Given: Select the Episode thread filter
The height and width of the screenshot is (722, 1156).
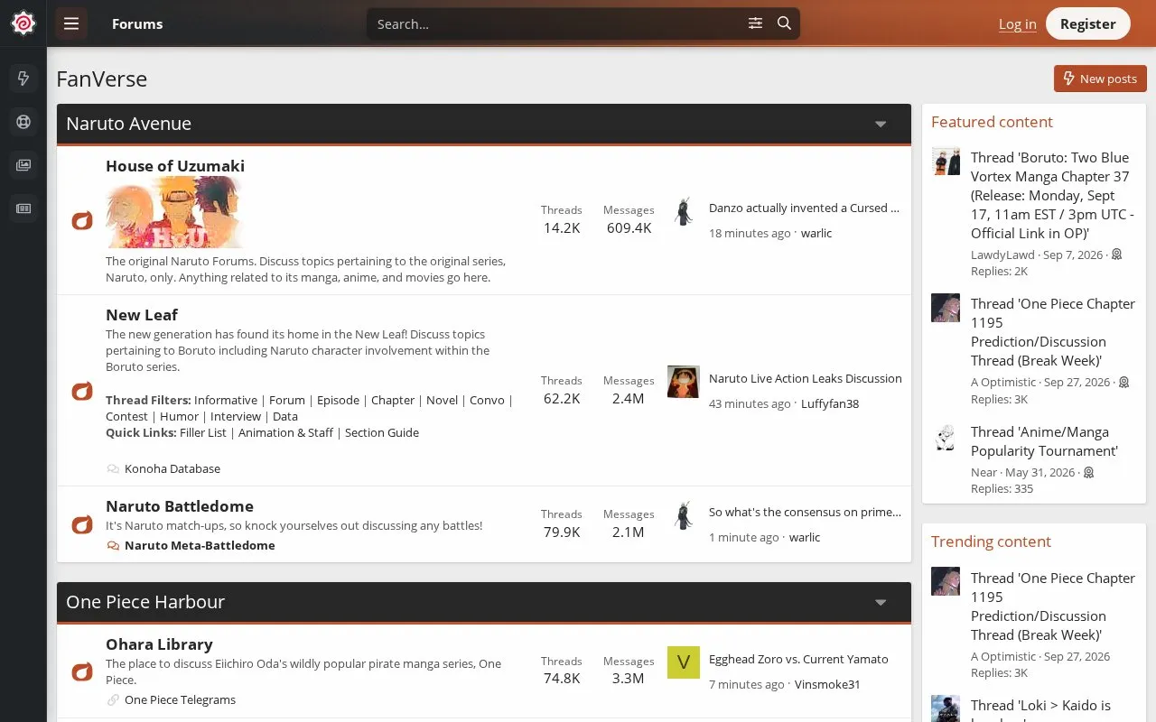Looking at the screenshot, I should [338, 401].
